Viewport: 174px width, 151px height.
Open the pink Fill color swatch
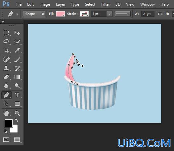coord(60,14)
